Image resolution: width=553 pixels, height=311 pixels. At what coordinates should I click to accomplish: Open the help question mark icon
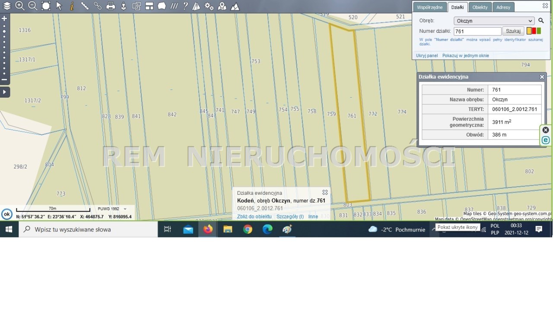185,6
